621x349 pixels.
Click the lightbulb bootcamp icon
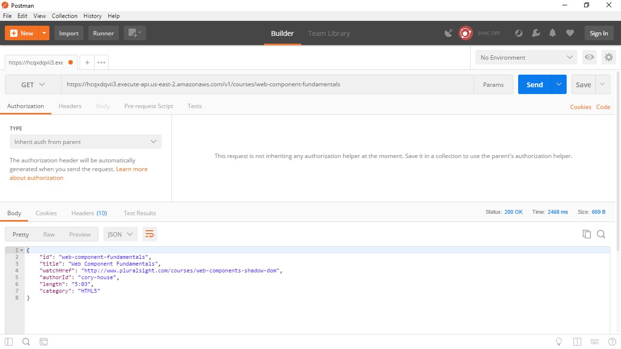coord(559,342)
